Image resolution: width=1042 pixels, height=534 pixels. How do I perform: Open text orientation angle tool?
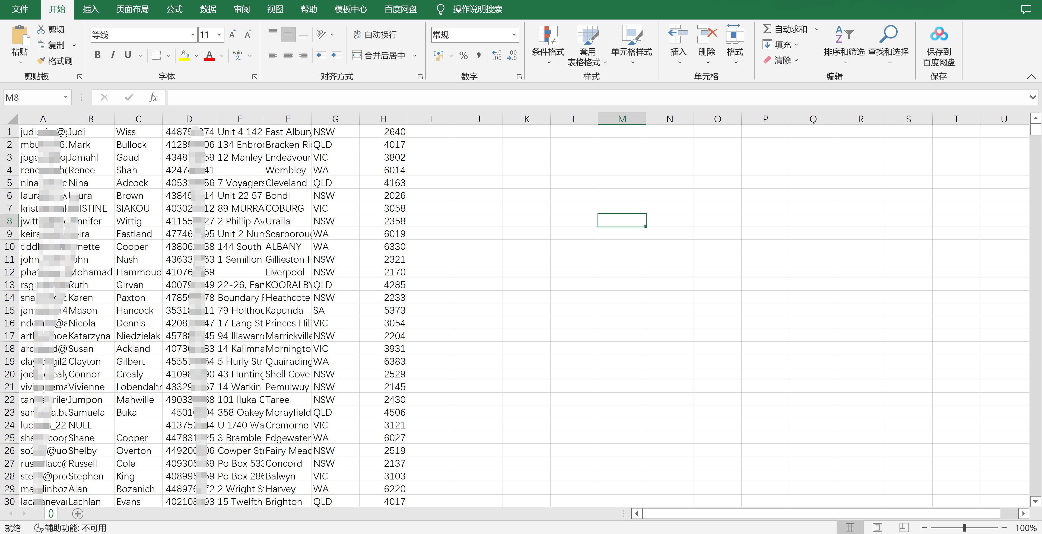pos(322,34)
